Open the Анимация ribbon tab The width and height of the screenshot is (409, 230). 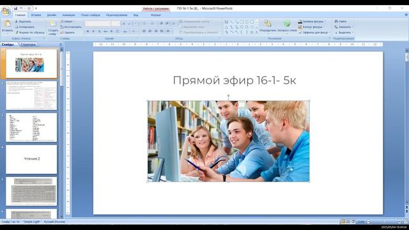[x=68, y=15]
